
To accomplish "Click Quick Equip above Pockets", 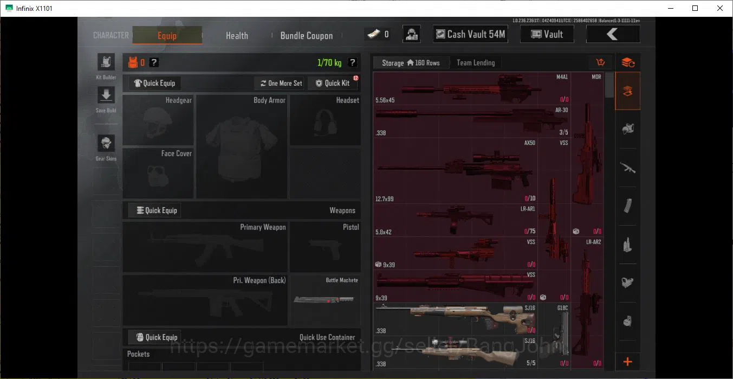I will tap(154, 337).
